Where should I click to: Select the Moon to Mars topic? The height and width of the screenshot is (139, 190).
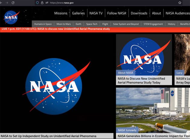pos(64,24)
